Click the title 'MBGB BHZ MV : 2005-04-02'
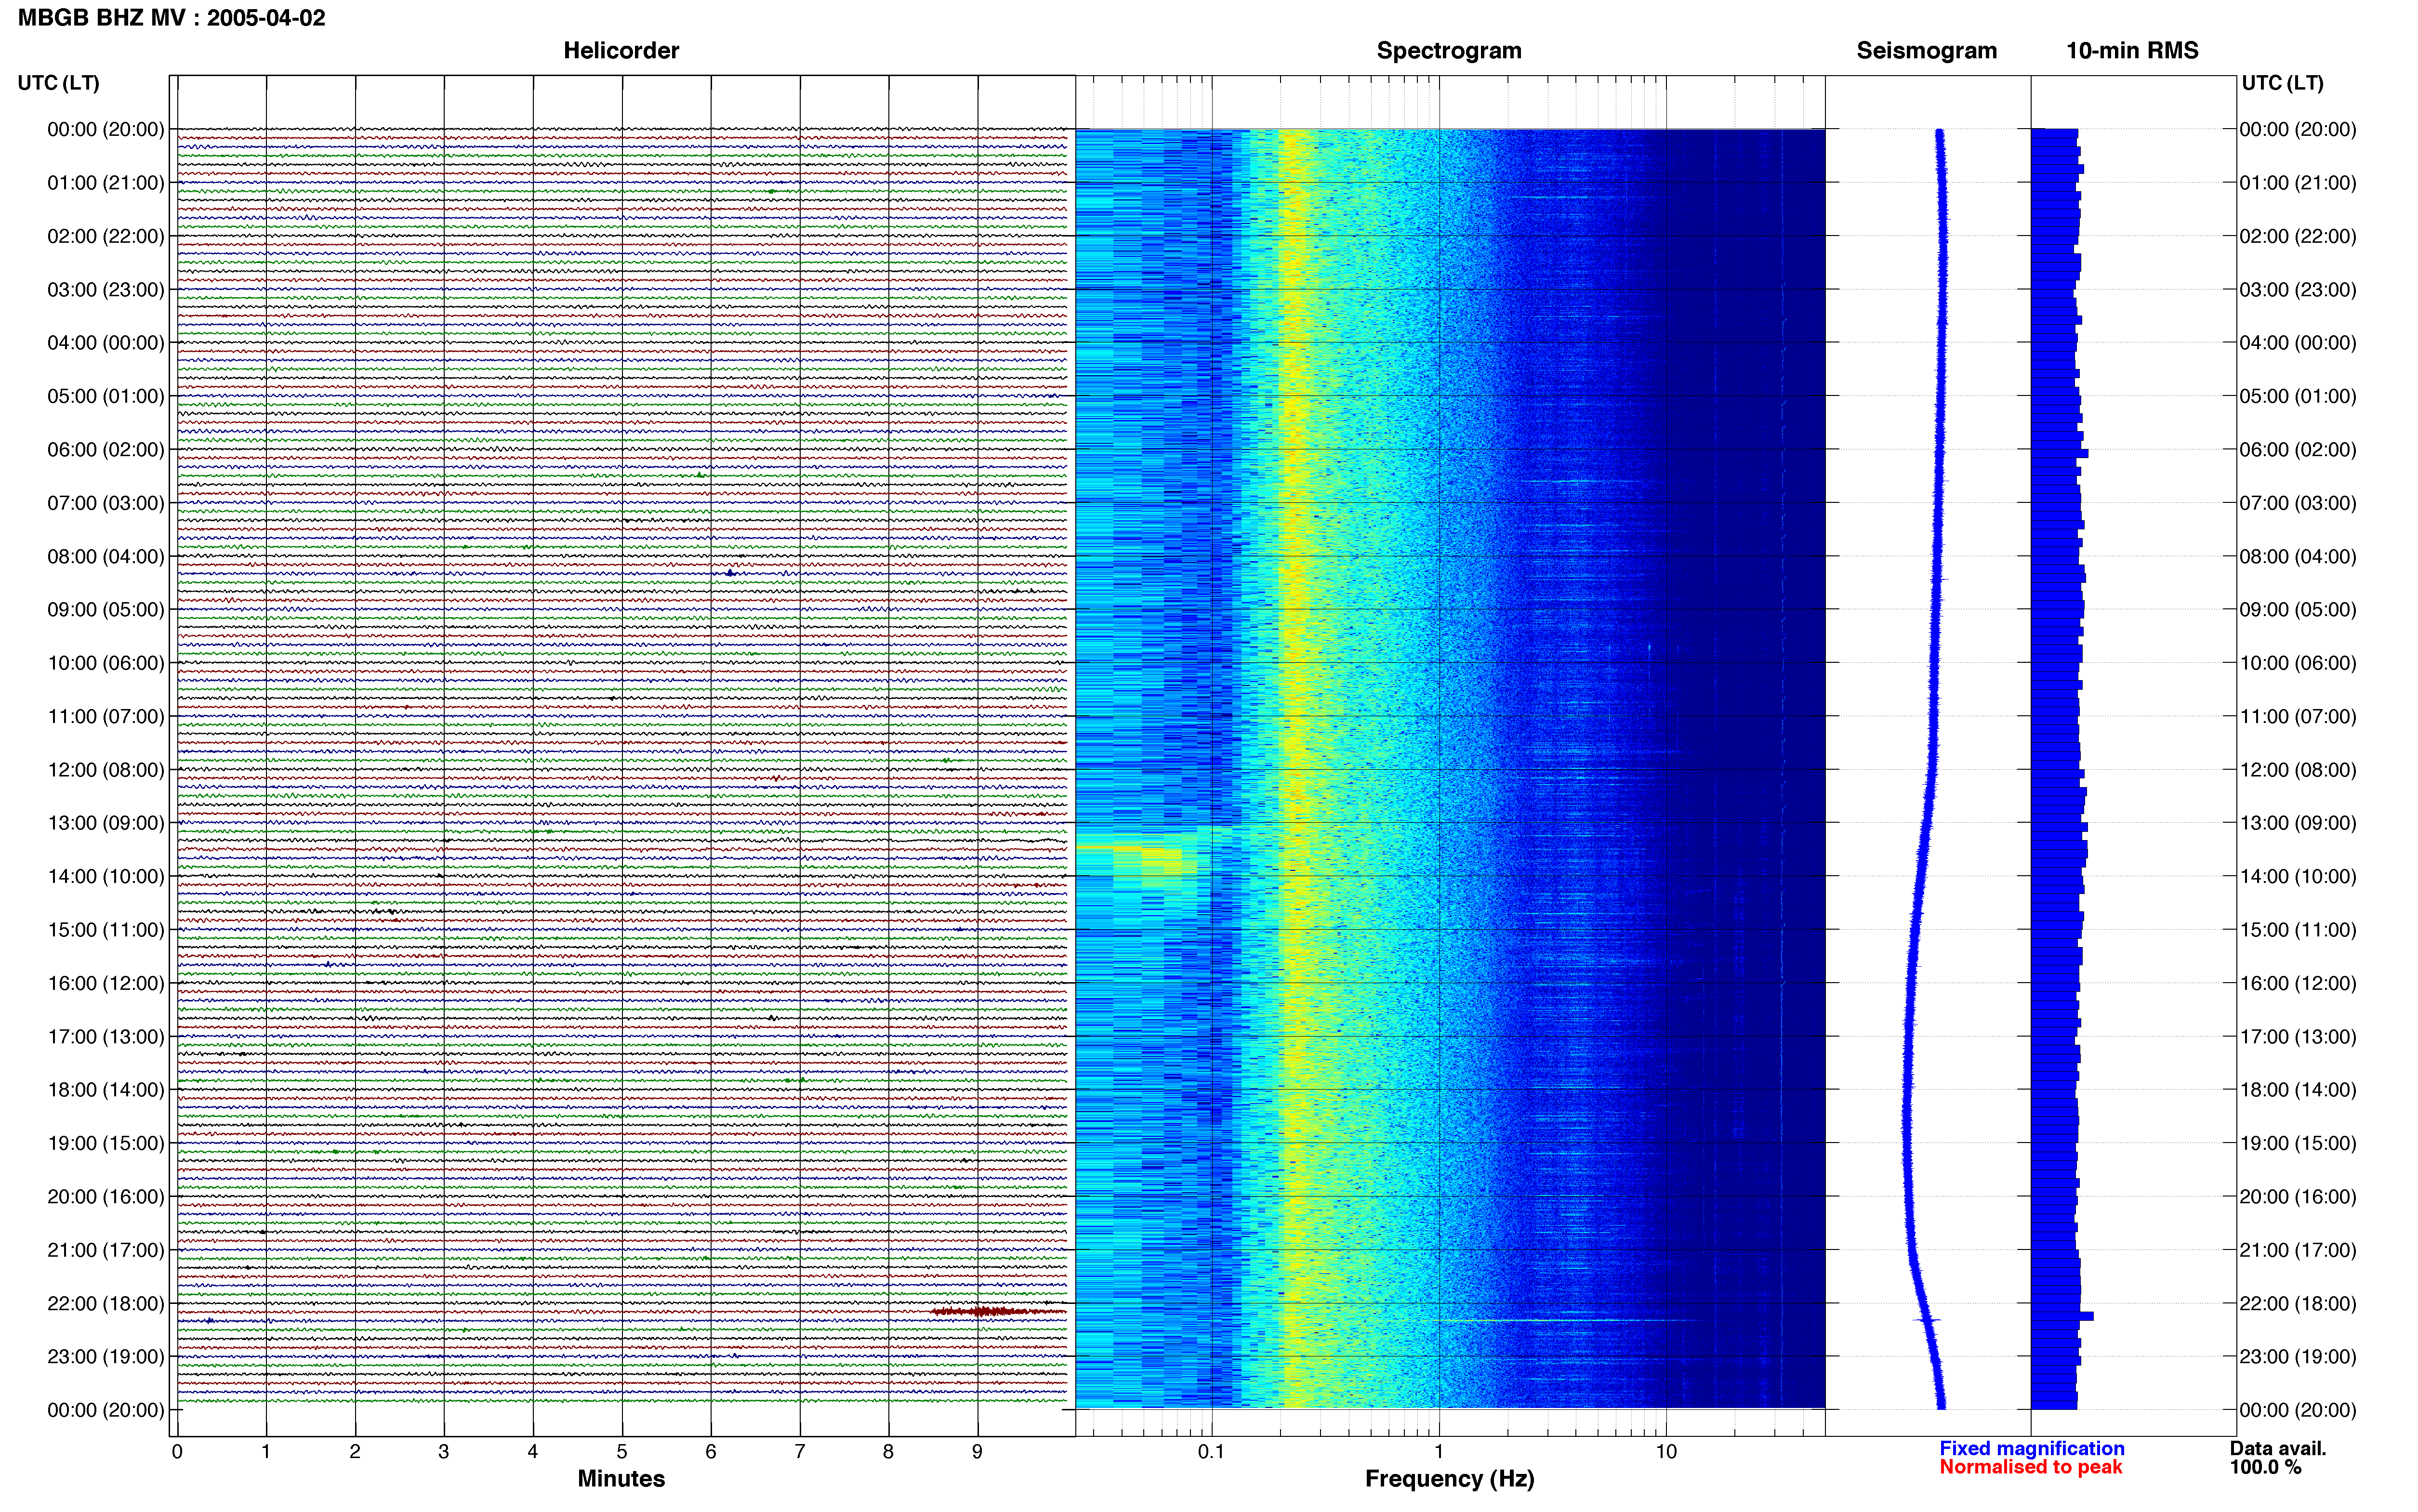Viewport: 2418px width, 1512px height. [171, 18]
